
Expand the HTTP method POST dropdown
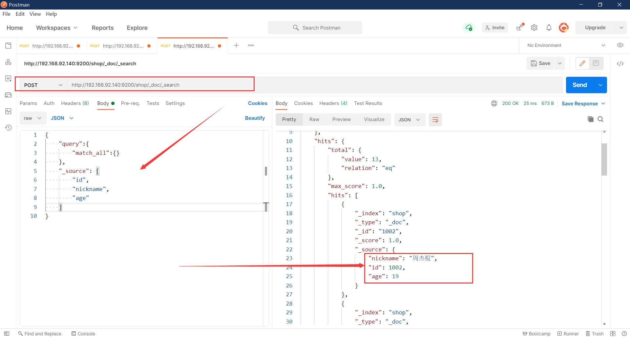pyautogui.click(x=43, y=85)
